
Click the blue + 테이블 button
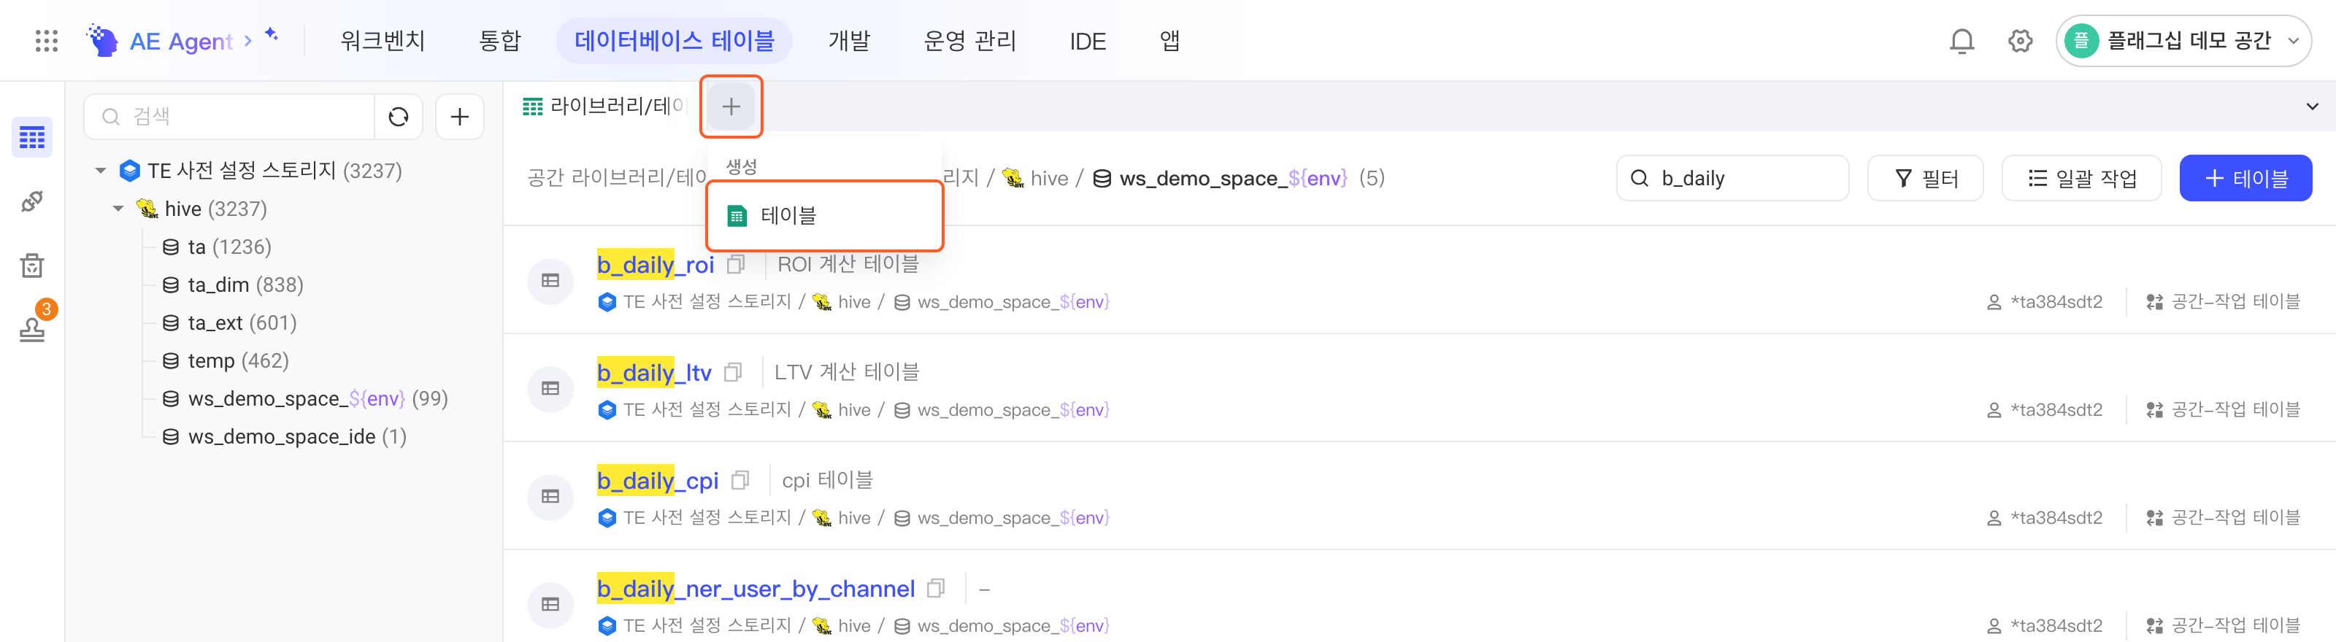click(2245, 178)
